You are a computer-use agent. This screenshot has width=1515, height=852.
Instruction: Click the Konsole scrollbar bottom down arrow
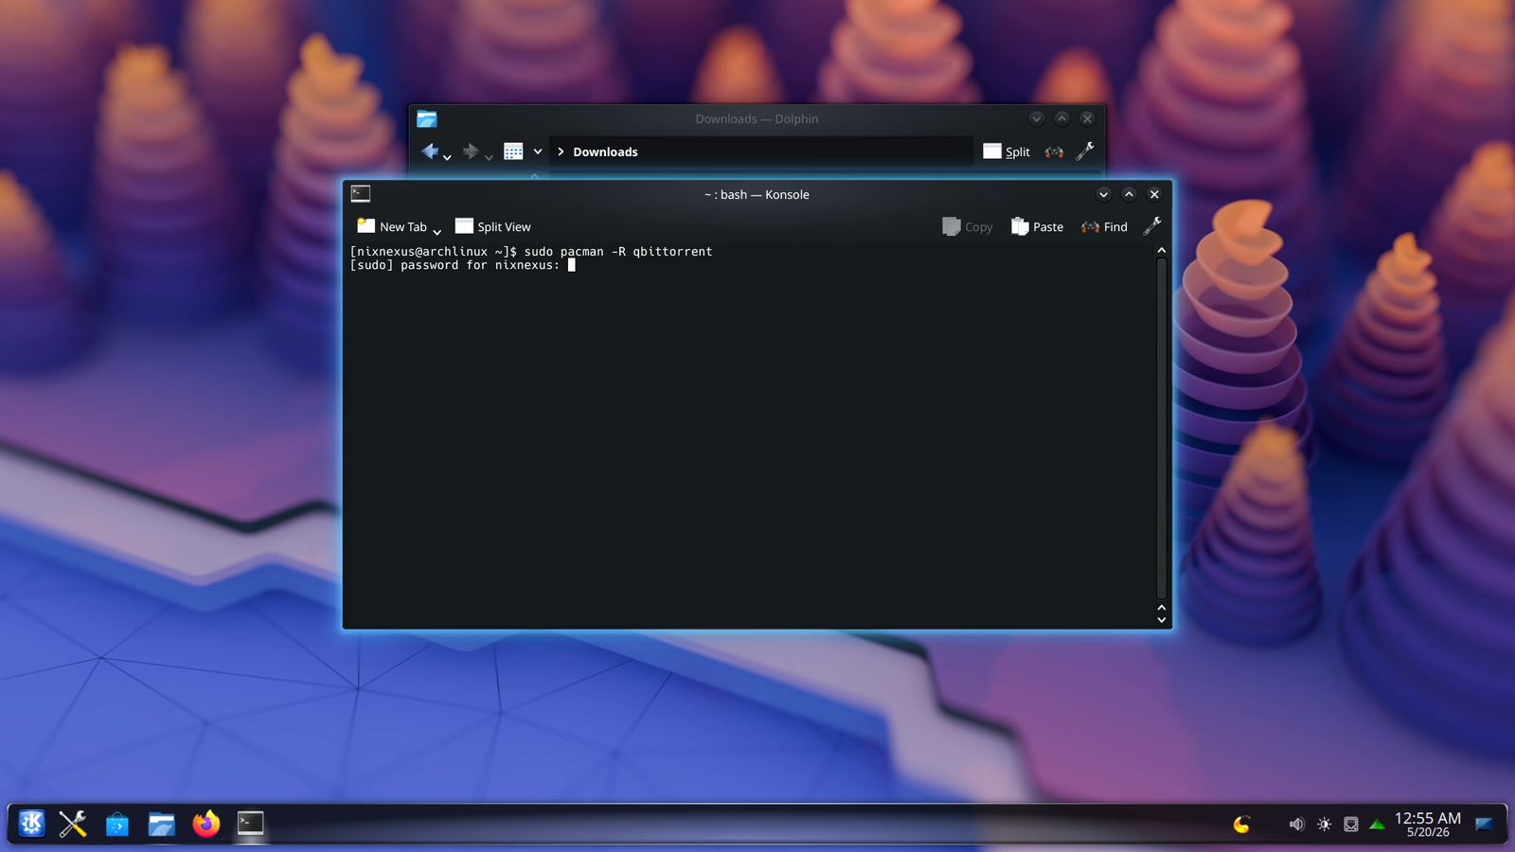pyautogui.click(x=1162, y=620)
